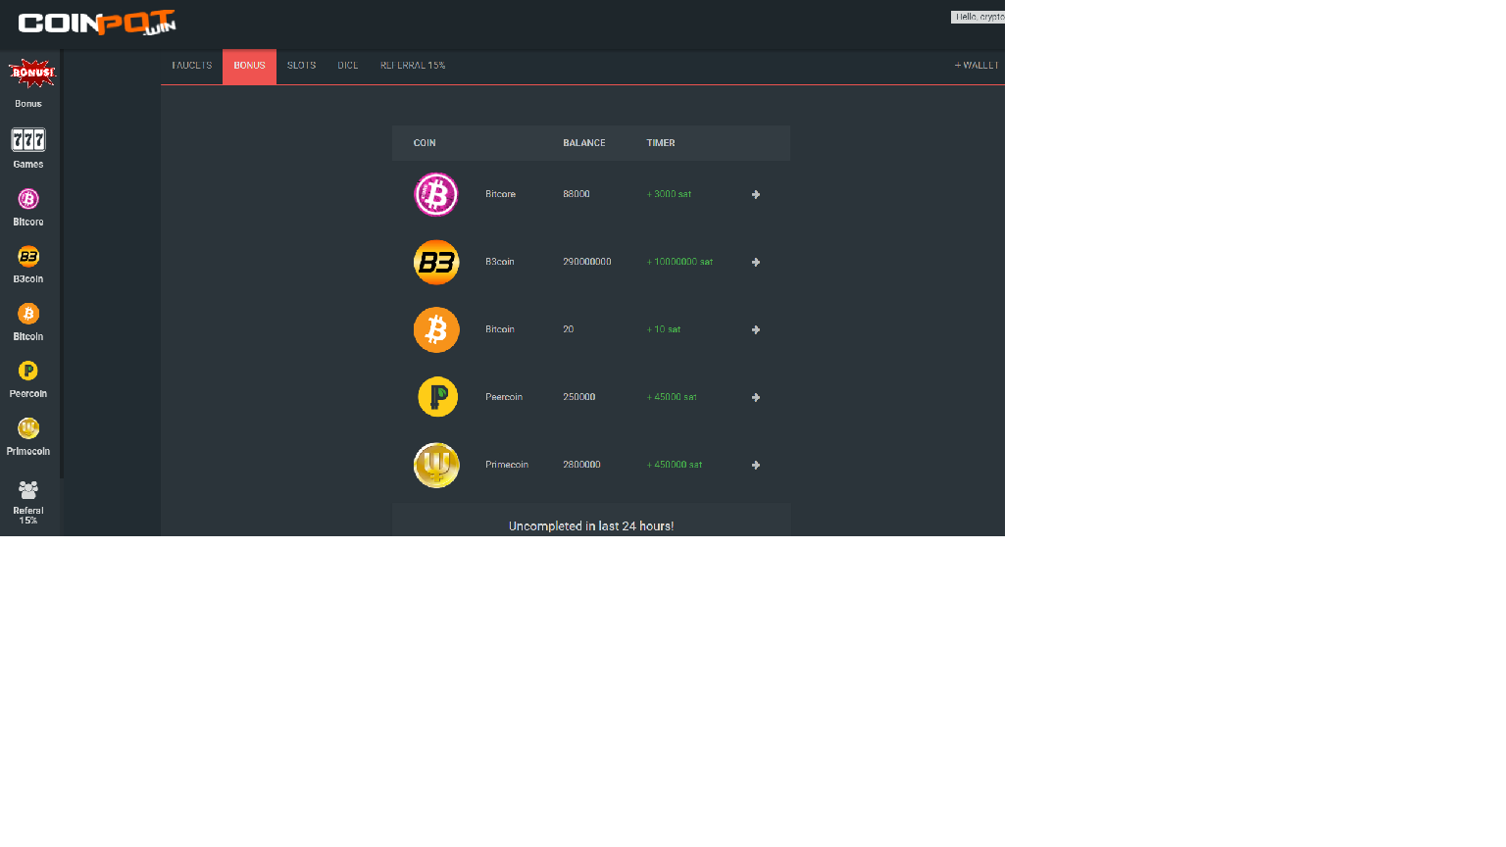This screenshot has width=1506, height=847.
Task: Click the Peercoin name in table
Action: tap(504, 397)
